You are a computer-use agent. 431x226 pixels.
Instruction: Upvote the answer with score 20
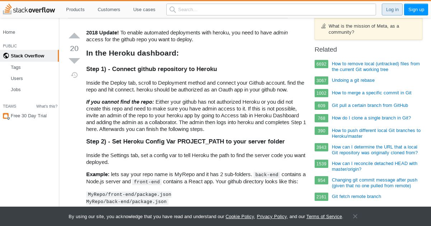pos(74,36)
